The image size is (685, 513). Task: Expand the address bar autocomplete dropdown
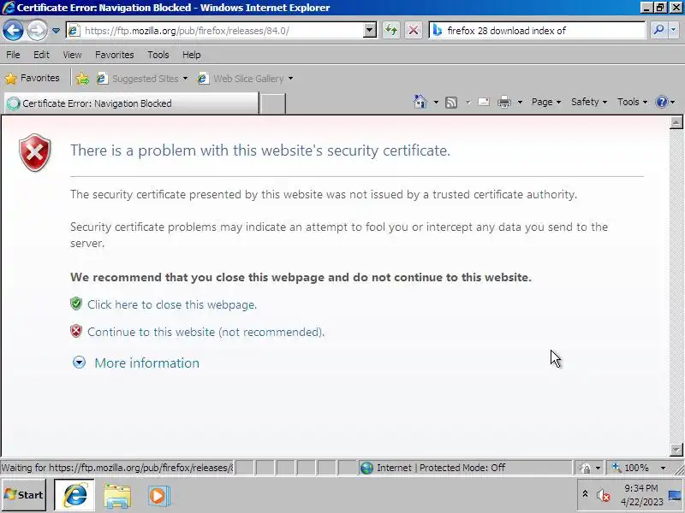click(x=370, y=31)
